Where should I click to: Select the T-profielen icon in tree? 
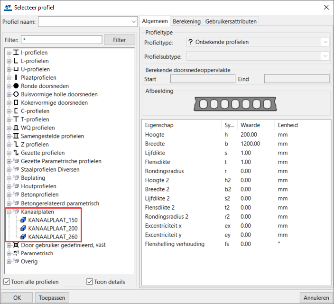coord(16,120)
